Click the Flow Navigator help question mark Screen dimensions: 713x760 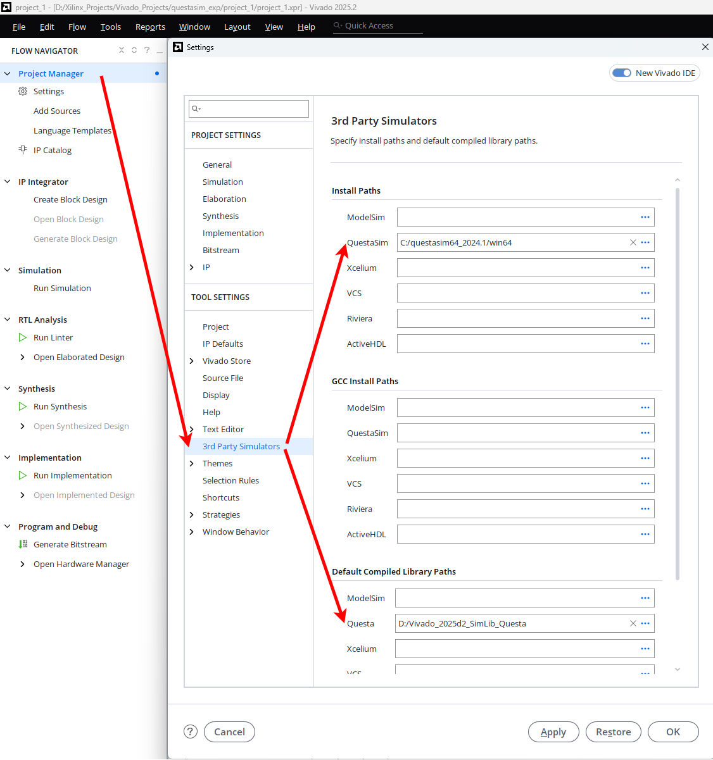pos(147,50)
